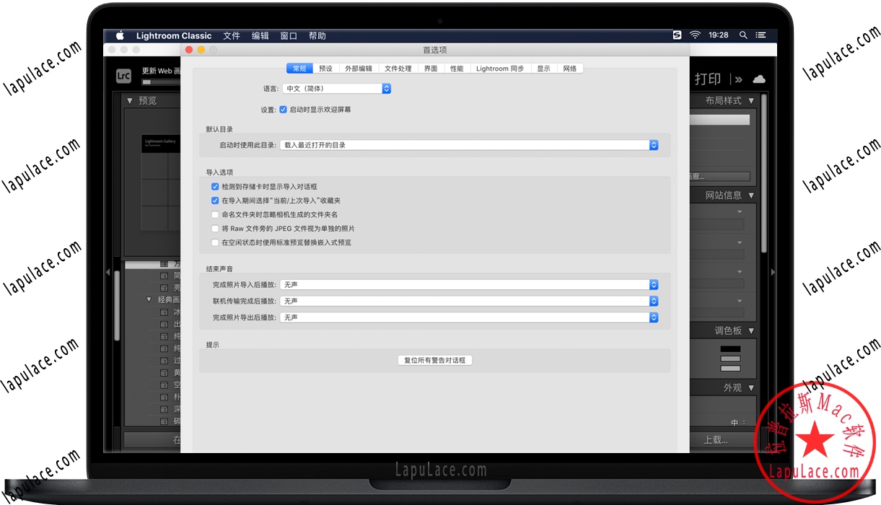
Task: Switch to the Lightroom 同步 tab
Action: [x=499, y=68]
